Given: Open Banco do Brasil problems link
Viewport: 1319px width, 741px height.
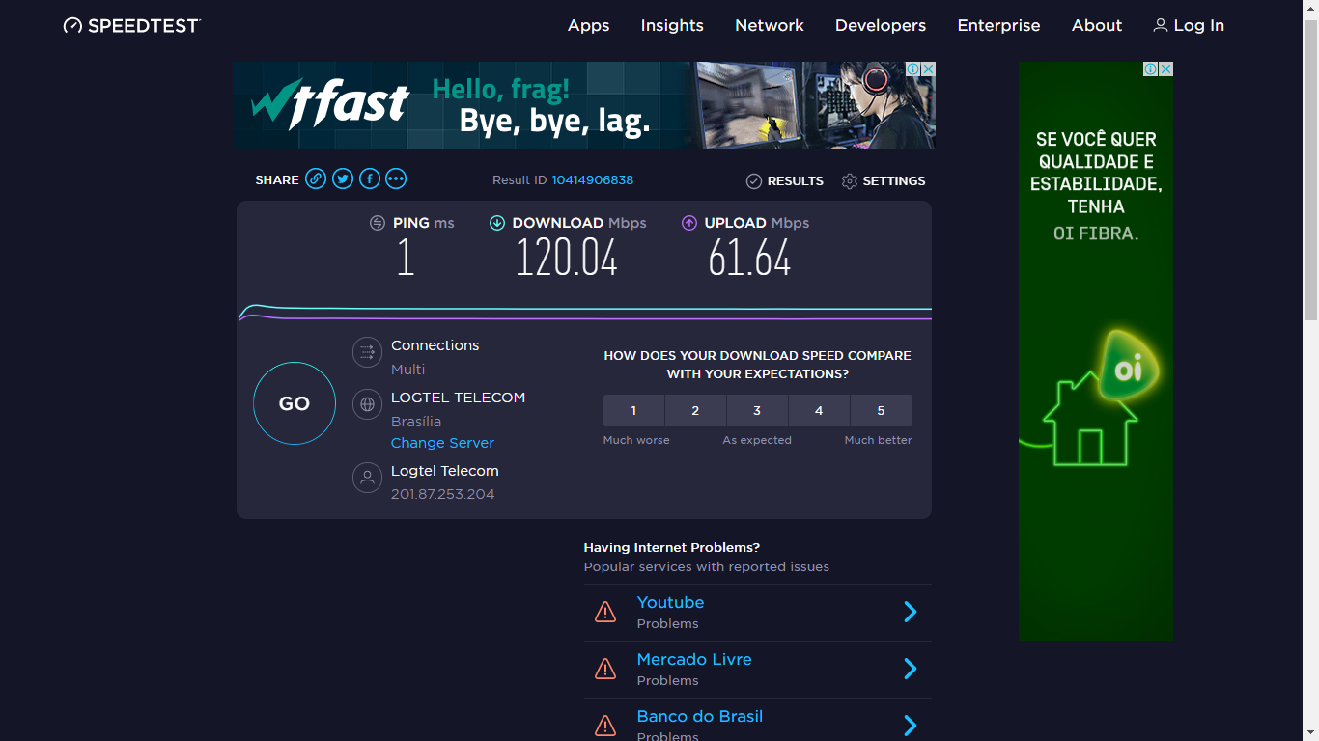Looking at the screenshot, I should [x=700, y=716].
